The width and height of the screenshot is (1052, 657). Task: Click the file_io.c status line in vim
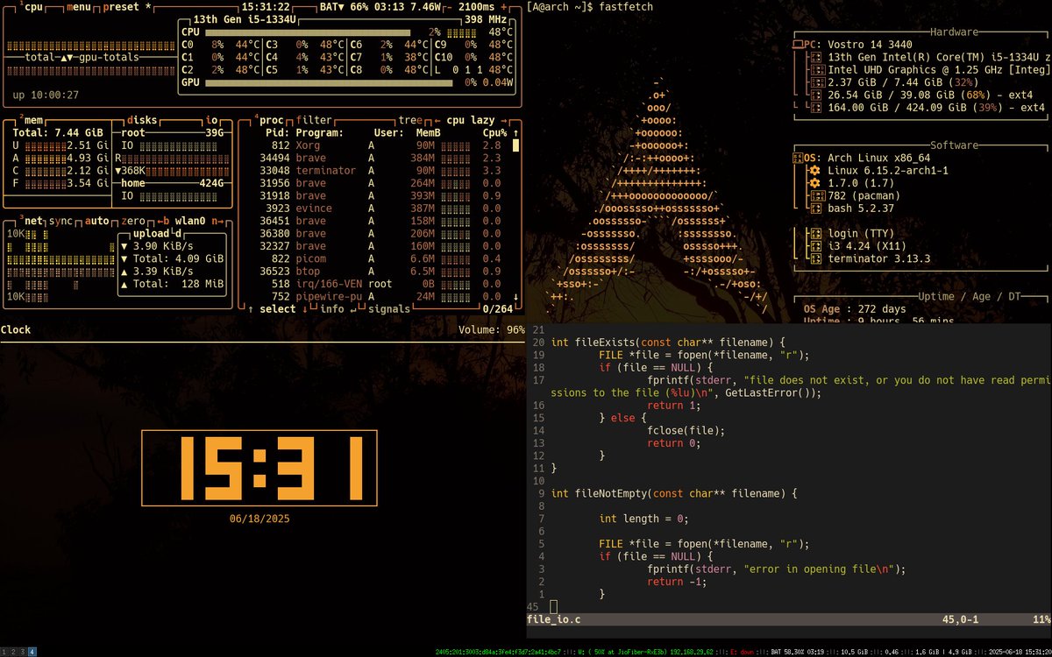[x=552, y=619]
